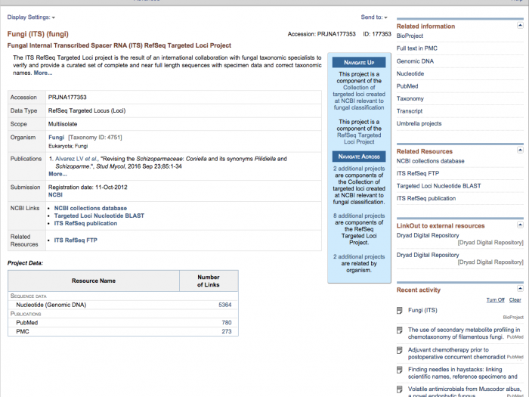The image size is (529, 397).
Task: Open Collection of targeted loci fungal classification
Action: (359, 98)
